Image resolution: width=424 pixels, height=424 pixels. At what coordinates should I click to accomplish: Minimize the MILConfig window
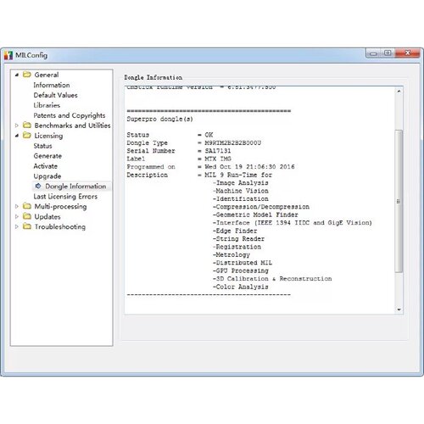[373, 53]
